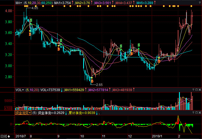Close the 资金流变 panel

click(200, 113)
